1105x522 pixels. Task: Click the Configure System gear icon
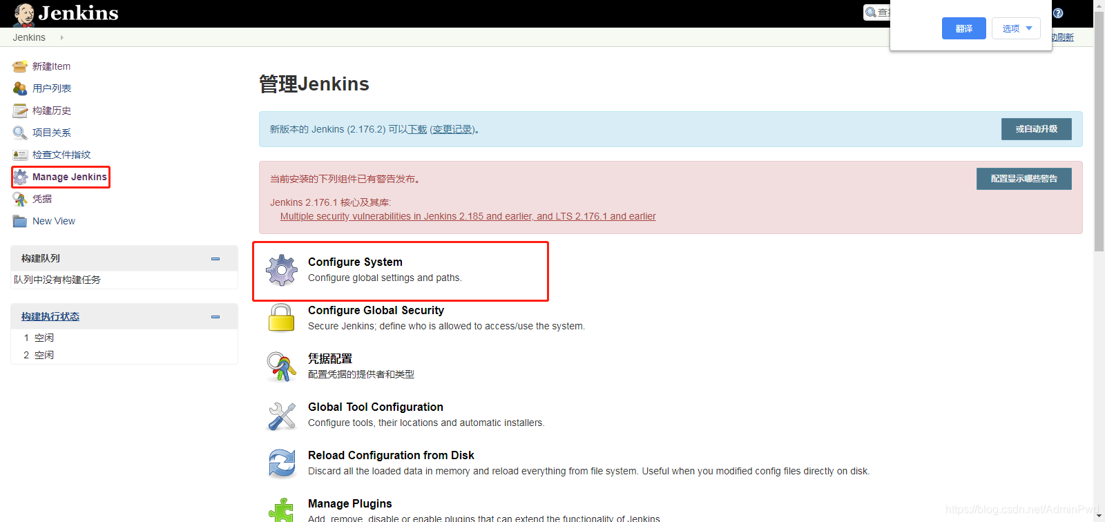click(x=282, y=270)
